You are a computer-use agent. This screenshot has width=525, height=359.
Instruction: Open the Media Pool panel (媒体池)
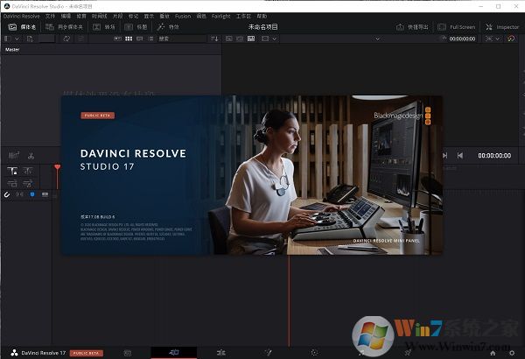point(24,27)
